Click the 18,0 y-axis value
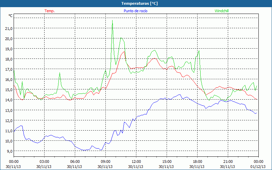Viewport: 272px width, 170px height. 9,59
